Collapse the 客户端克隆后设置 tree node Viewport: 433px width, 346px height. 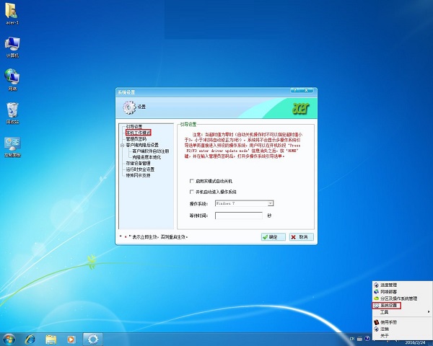[x=122, y=145]
